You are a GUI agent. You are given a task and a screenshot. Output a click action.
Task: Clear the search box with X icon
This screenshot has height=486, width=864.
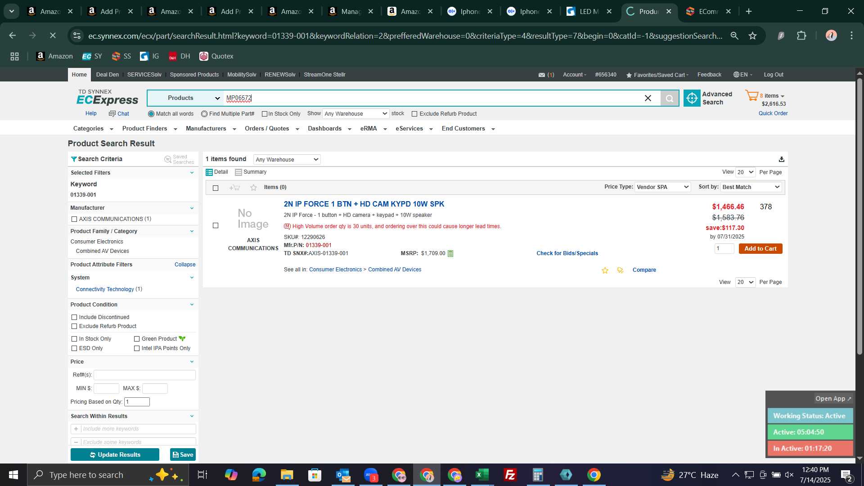[x=648, y=98]
